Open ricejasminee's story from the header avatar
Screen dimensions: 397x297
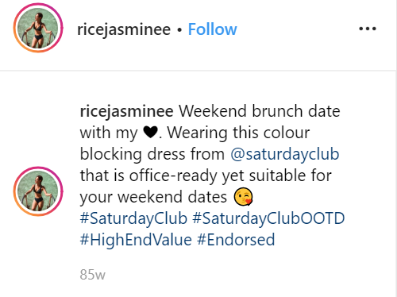[x=38, y=28]
